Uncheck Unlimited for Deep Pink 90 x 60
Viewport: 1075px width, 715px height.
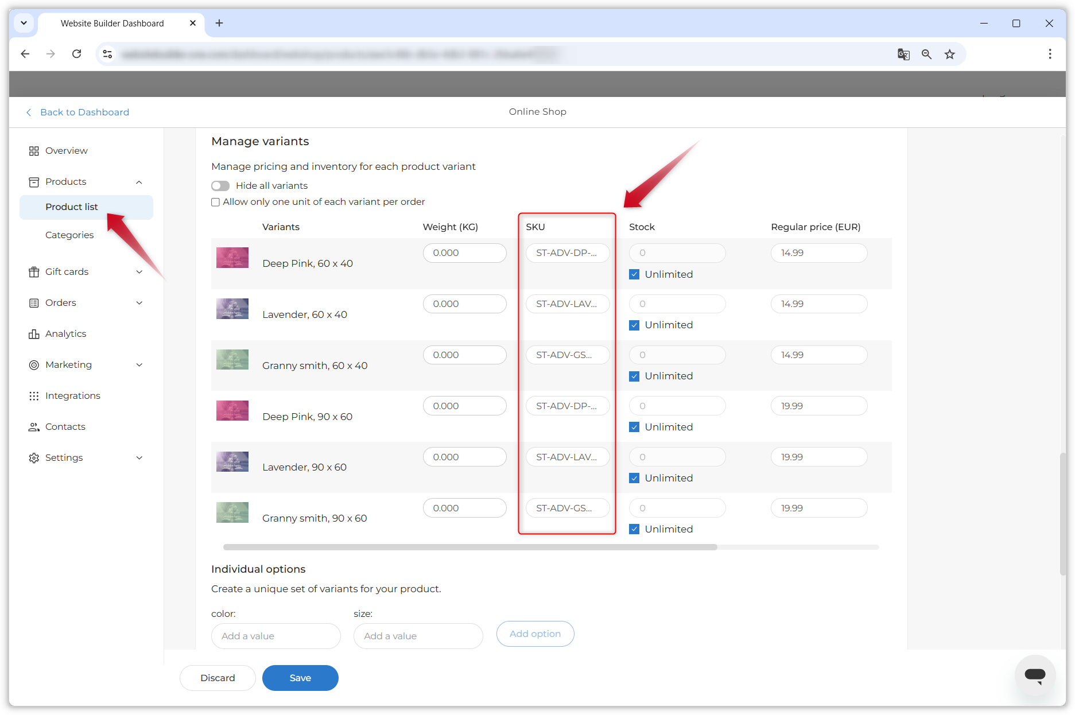click(x=634, y=427)
